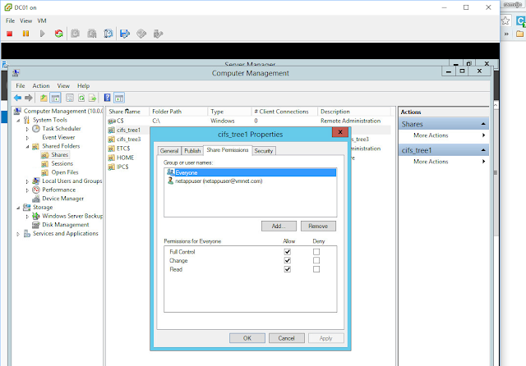Confirm with the OK button

coord(247,338)
